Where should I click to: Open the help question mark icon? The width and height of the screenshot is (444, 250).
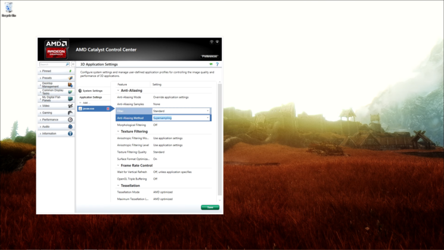click(x=217, y=64)
